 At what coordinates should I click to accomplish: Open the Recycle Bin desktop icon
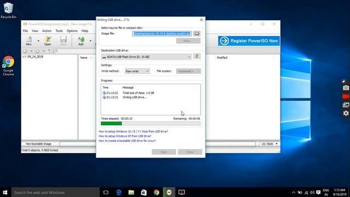8,10
